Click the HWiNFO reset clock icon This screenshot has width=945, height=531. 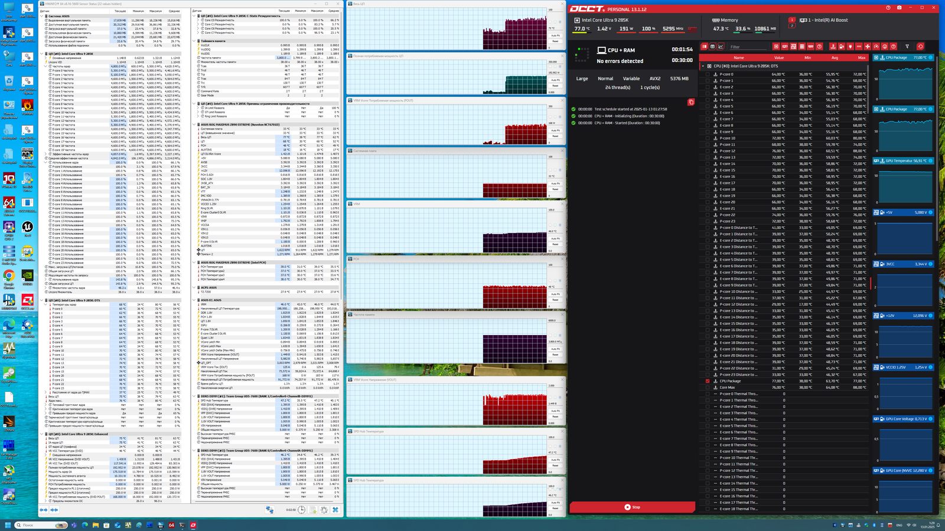pyautogui.click(x=301, y=510)
